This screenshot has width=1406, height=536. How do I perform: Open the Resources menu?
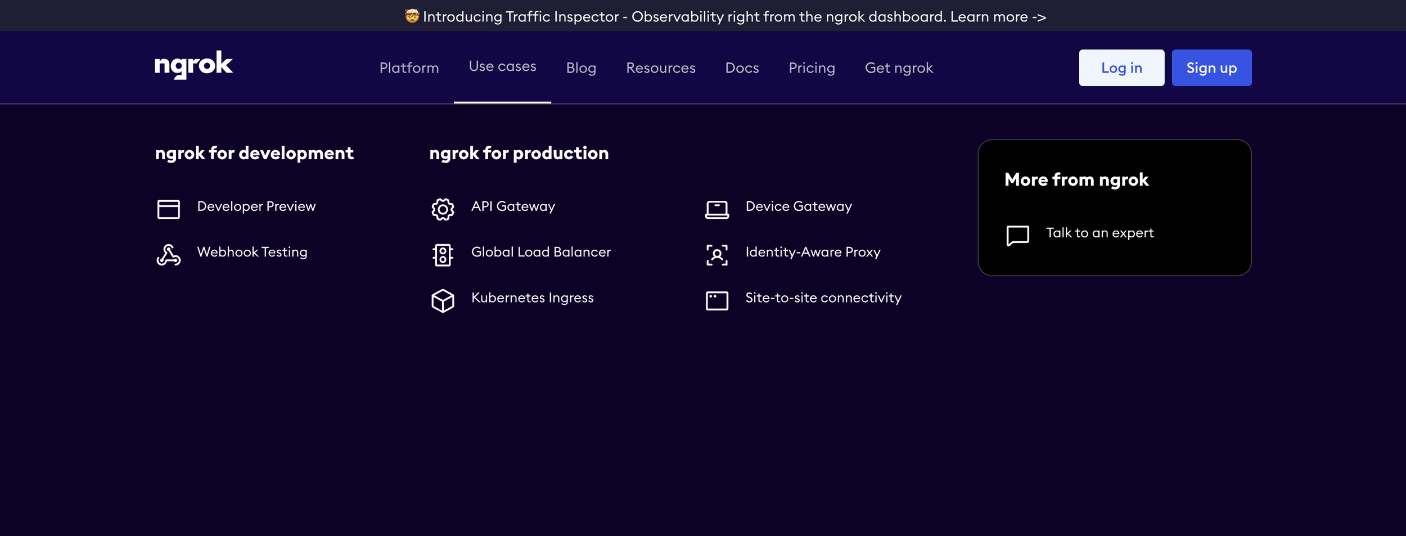tap(661, 67)
